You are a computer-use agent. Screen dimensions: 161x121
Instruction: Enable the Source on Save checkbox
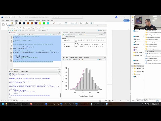coord(18,35)
